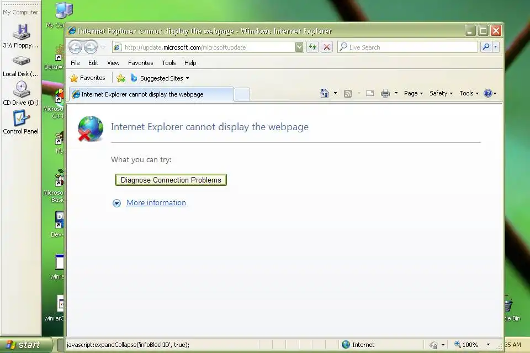
Task: Click Diagnose Connection Problems button
Action: (171, 180)
